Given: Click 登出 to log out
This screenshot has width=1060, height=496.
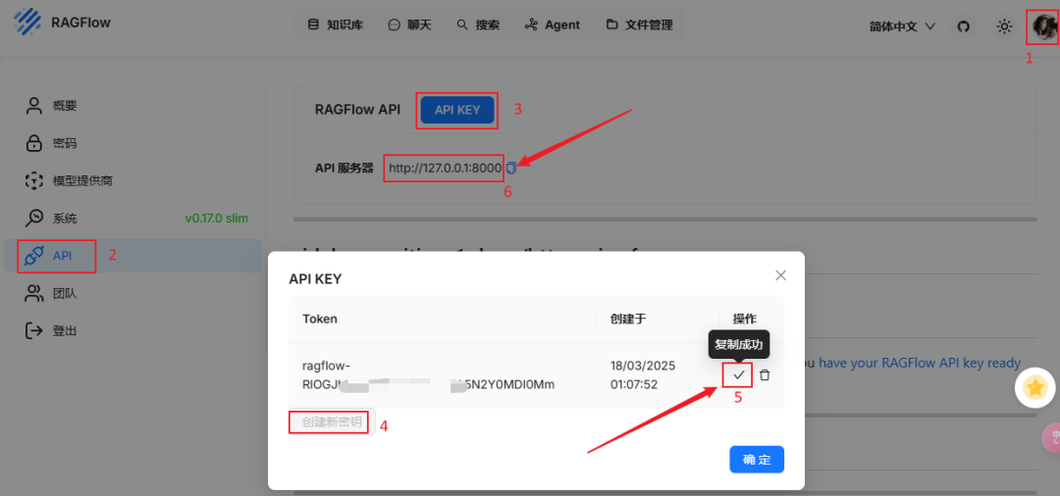Looking at the screenshot, I should point(132,330).
